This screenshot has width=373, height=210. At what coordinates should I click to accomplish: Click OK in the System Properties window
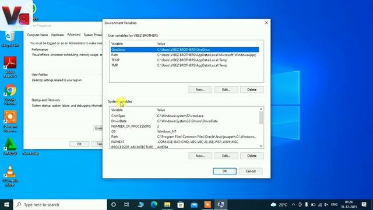(79, 144)
